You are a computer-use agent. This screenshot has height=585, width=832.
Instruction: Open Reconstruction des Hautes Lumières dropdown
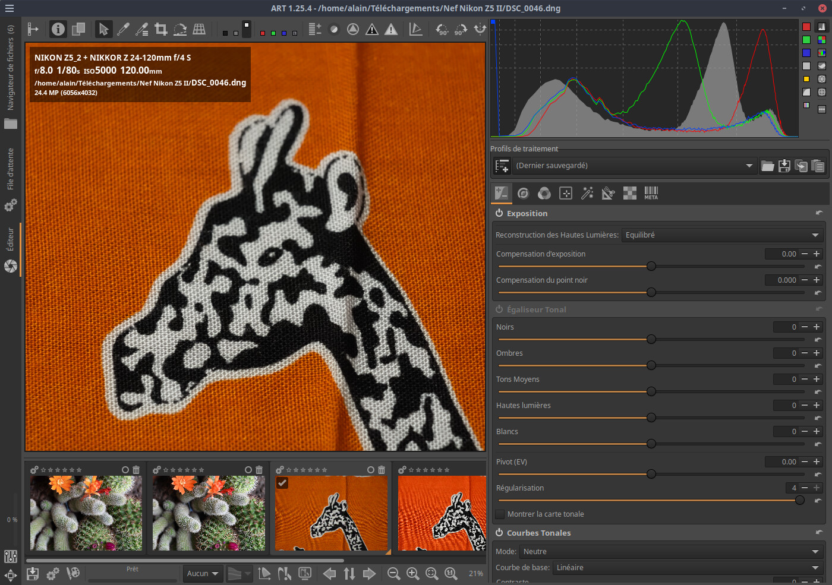[723, 235]
